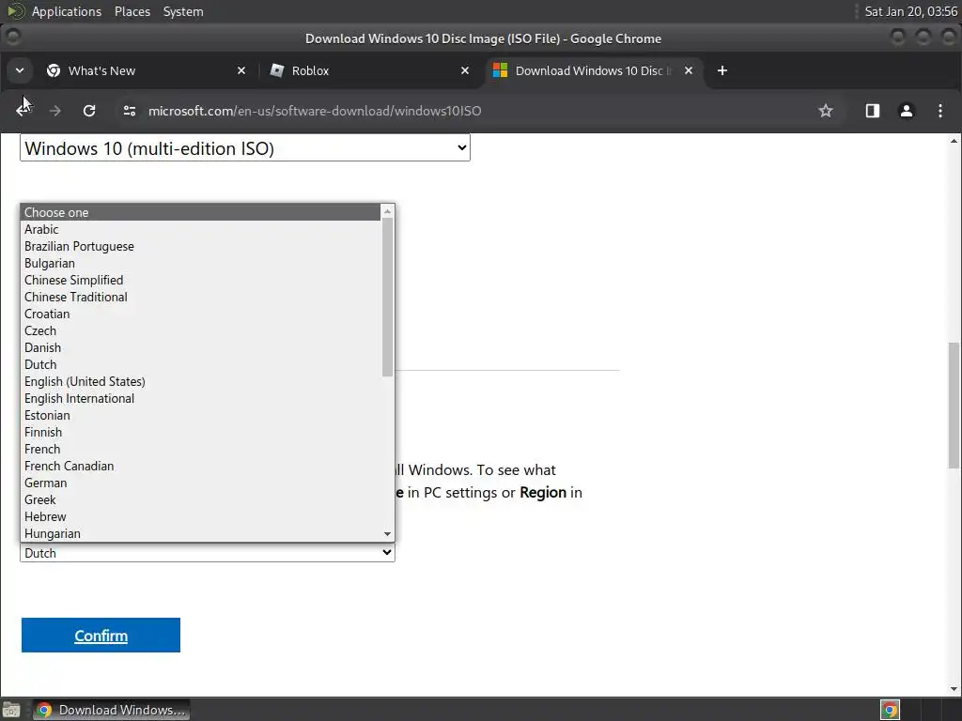Screen dimensions: 962x721
Task: Select Czech option
Action: 201,331
